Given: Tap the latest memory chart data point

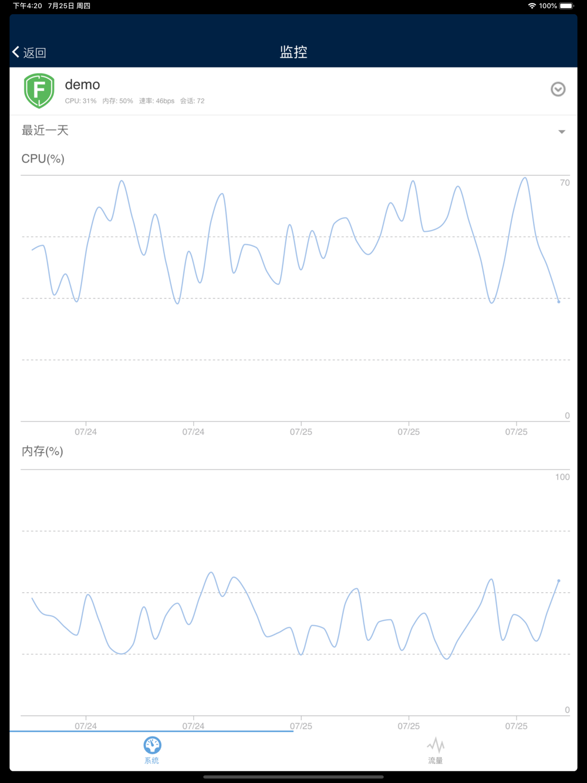Looking at the screenshot, I should click(x=558, y=580).
